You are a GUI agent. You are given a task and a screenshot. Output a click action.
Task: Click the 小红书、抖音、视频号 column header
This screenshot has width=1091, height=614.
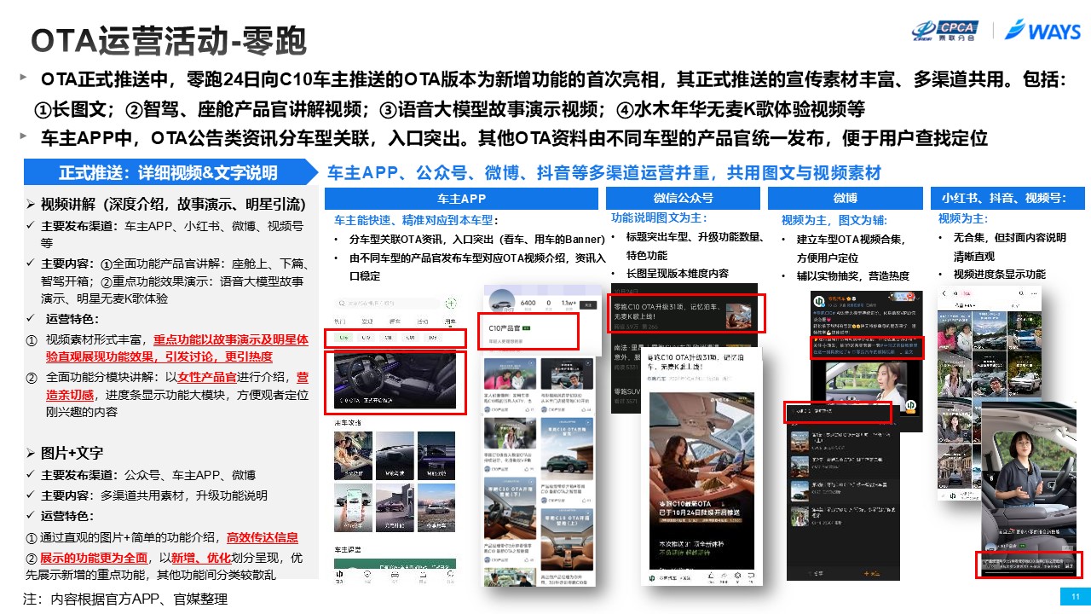(1008, 198)
